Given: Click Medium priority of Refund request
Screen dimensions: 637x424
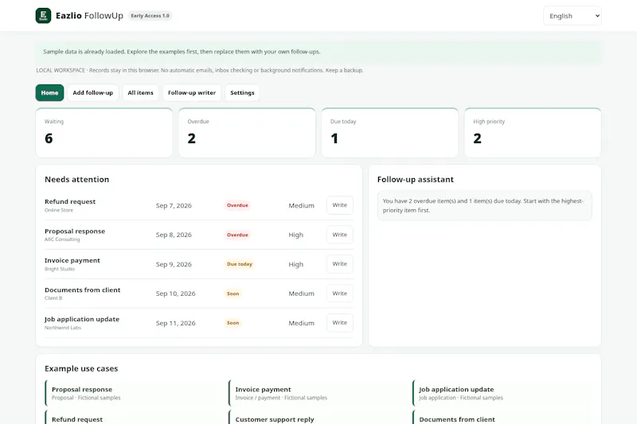Looking at the screenshot, I should point(302,206).
